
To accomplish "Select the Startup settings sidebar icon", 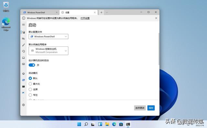I will pos(24,32).
